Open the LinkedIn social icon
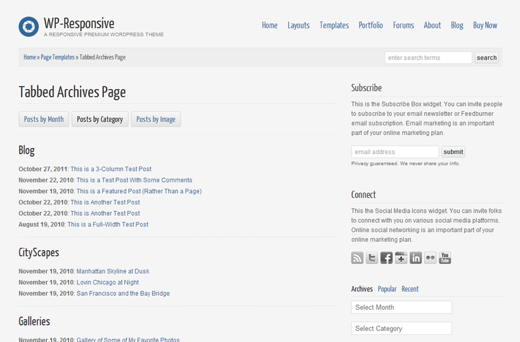The height and width of the screenshot is (342, 520). [x=415, y=258]
